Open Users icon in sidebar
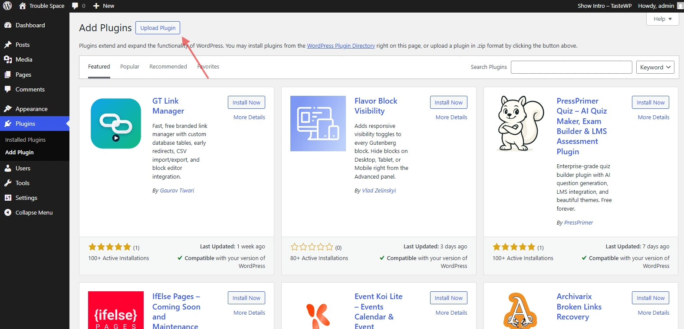This screenshot has width=684, height=329. click(8, 168)
